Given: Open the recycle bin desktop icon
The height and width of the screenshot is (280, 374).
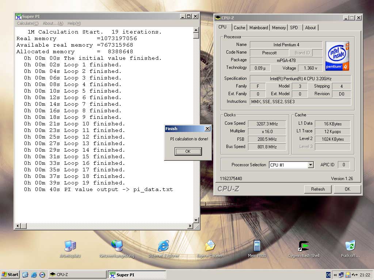Looking at the screenshot, I should [x=350, y=246].
